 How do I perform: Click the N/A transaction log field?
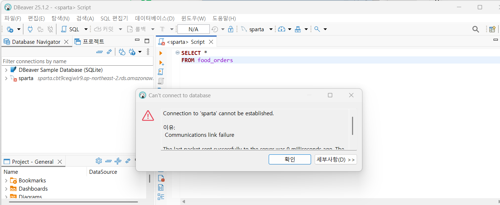click(193, 29)
